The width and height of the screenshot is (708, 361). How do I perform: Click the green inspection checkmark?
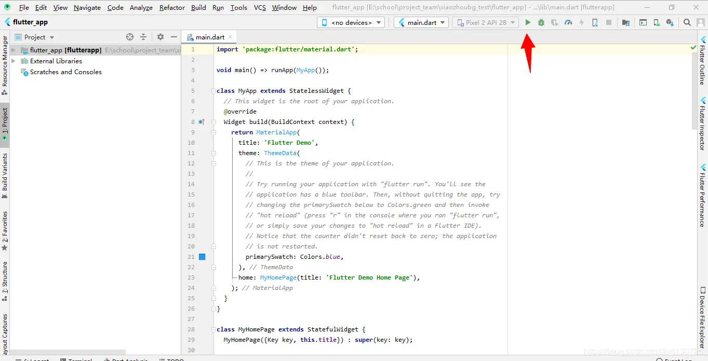pyautogui.click(x=693, y=48)
